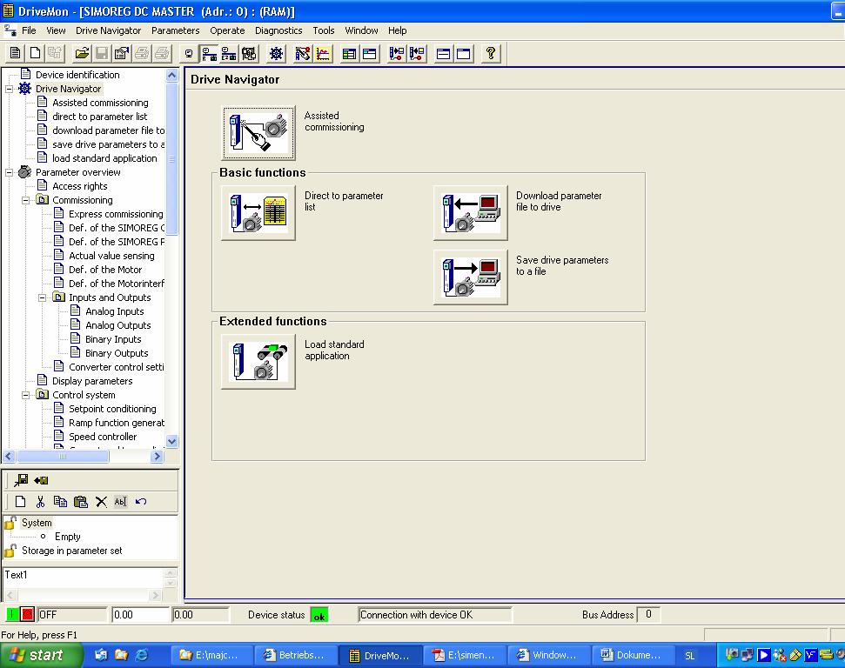Click the X delete icon in lower panel

pos(101,502)
